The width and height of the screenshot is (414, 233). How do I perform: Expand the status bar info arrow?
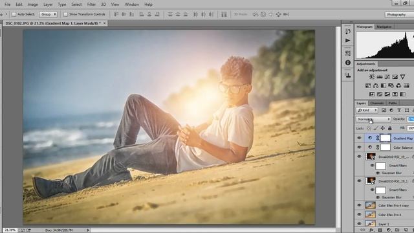tap(88, 230)
